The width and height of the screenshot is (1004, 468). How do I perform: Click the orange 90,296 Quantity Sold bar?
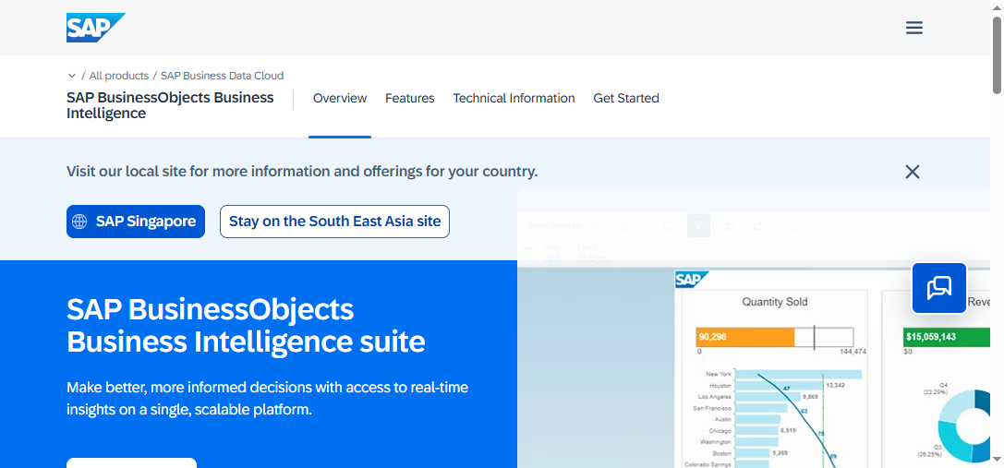pyautogui.click(x=745, y=337)
